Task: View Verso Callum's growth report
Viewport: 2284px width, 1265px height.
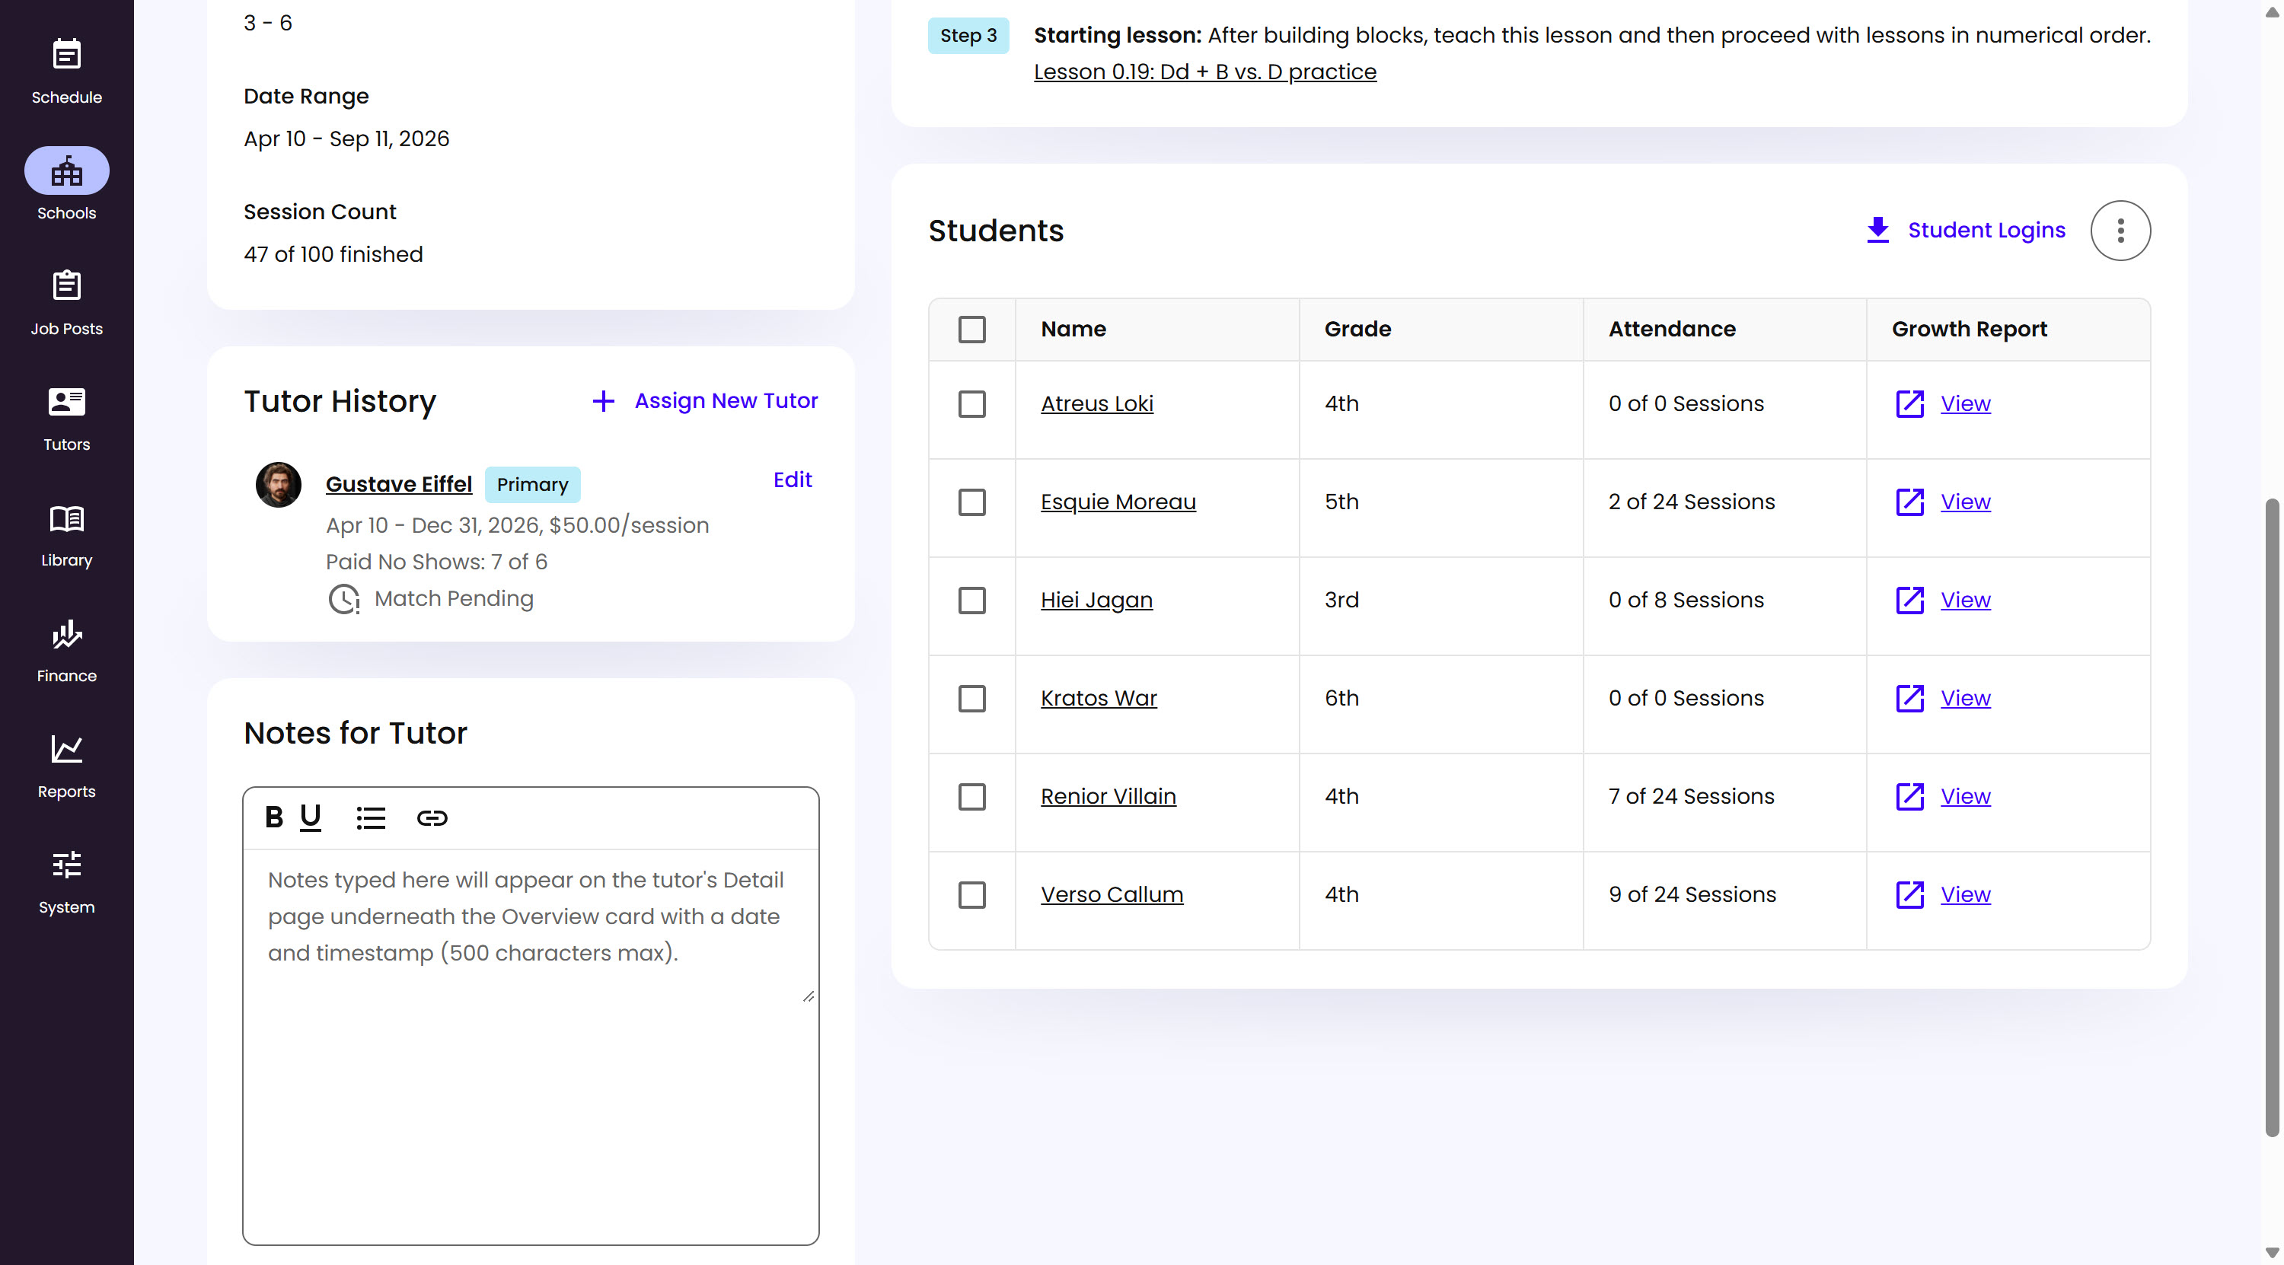Action: pos(1965,894)
